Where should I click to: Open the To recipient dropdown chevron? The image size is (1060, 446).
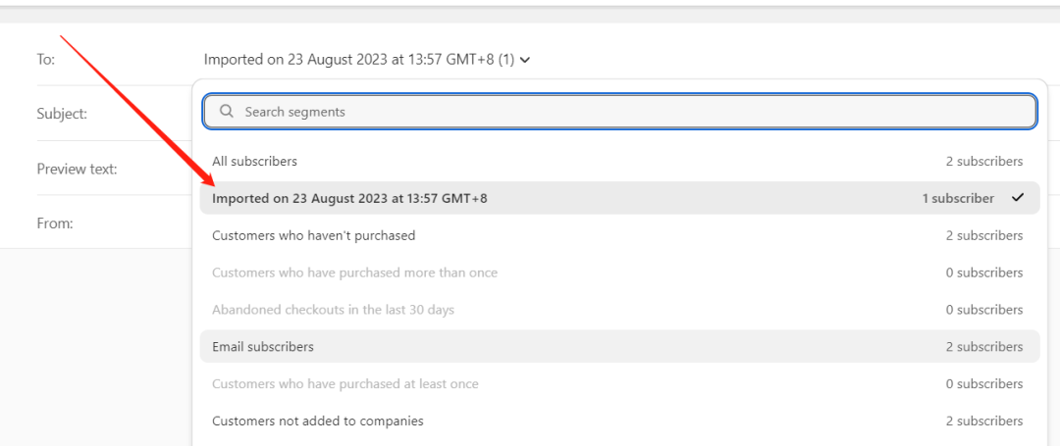pyautogui.click(x=526, y=60)
